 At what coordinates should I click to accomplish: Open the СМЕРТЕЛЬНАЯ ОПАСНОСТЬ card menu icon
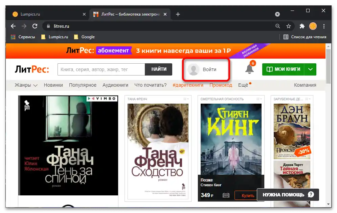[259, 99]
